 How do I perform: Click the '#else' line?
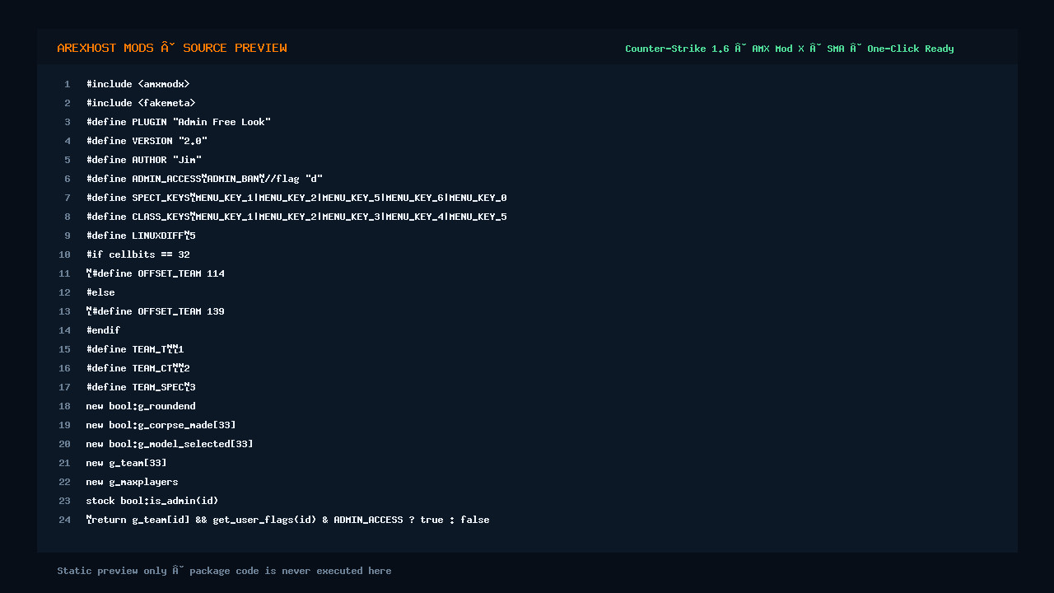pos(100,292)
